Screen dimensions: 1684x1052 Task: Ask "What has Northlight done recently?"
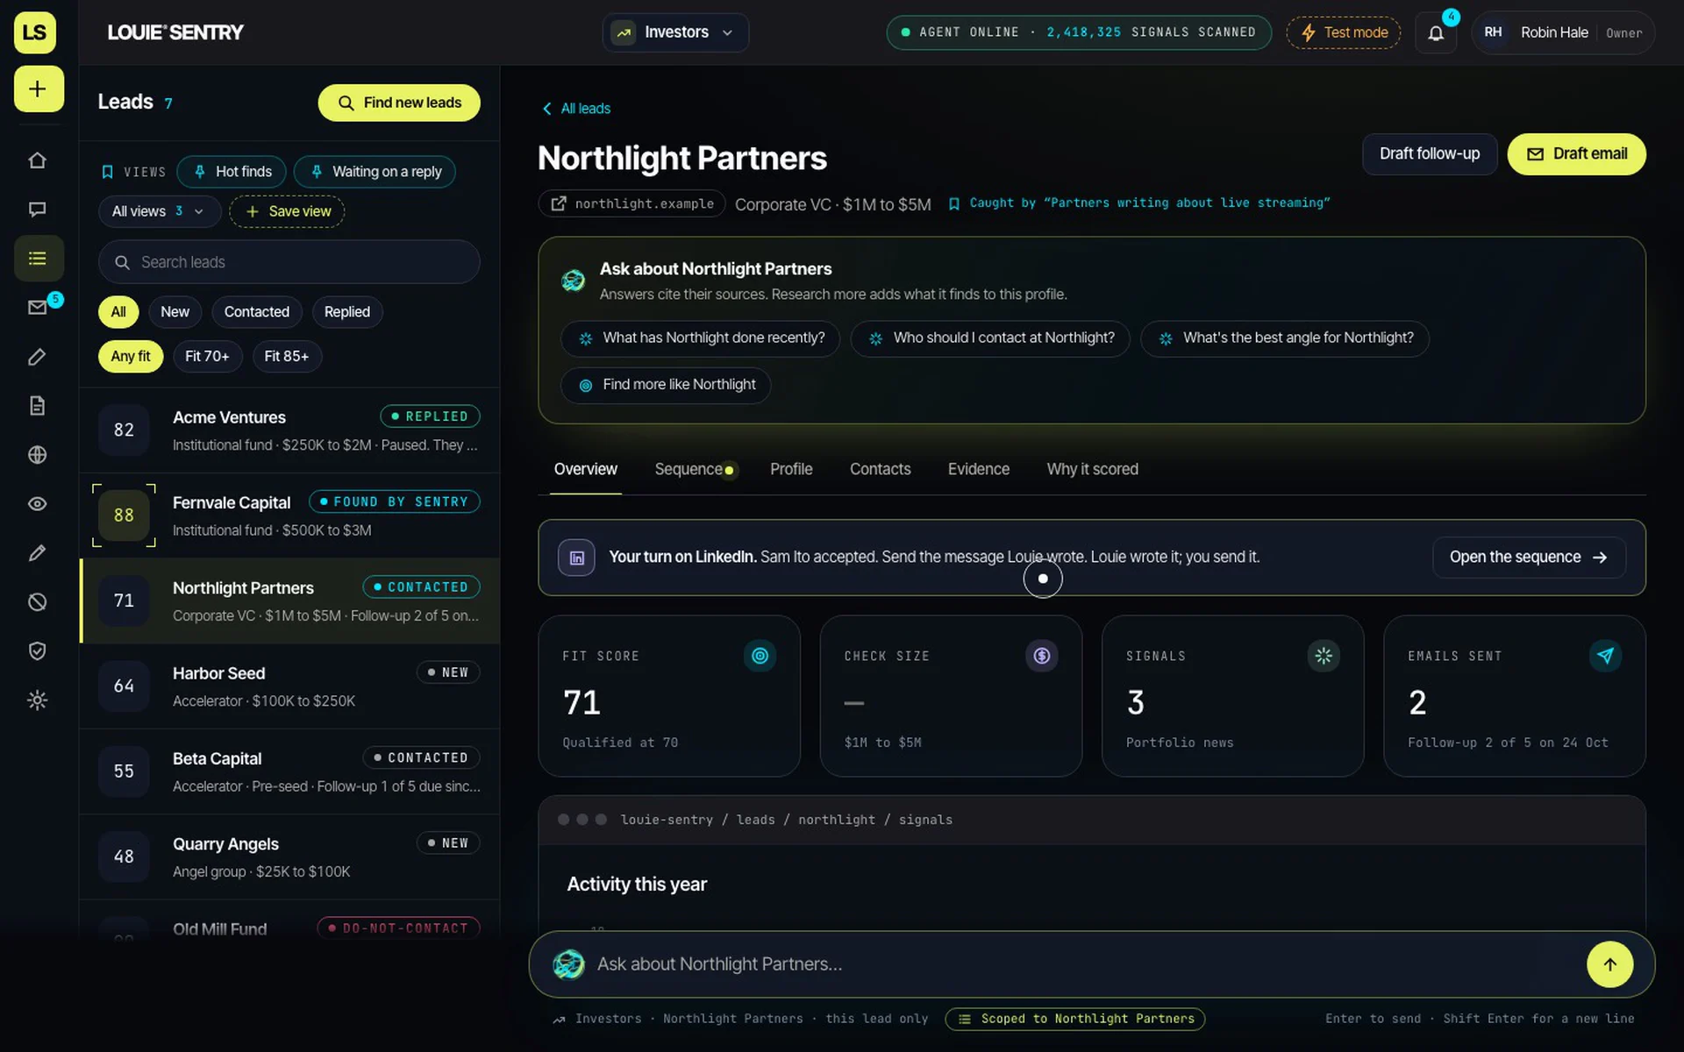pos(700,338)
